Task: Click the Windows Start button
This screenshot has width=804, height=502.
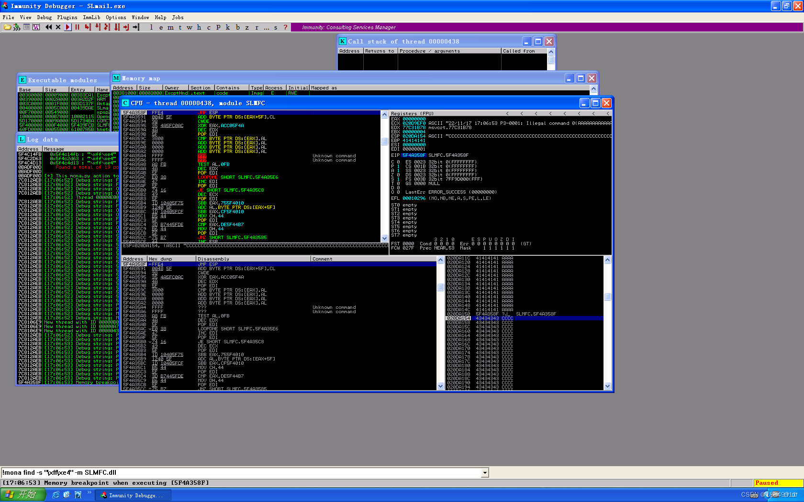Action: pos(23,495)
